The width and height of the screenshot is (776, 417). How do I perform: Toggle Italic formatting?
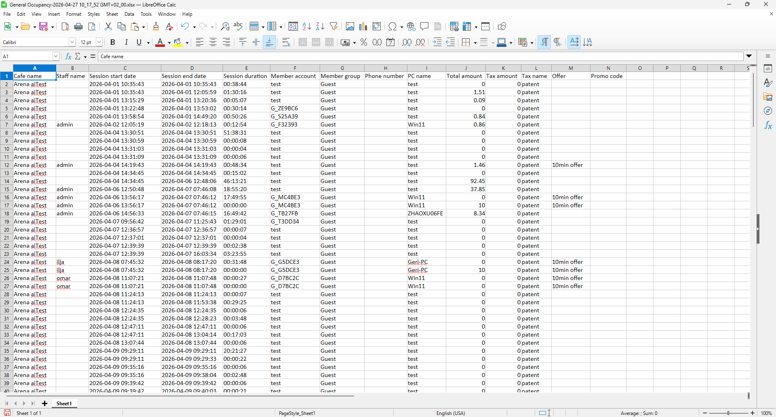126,42
